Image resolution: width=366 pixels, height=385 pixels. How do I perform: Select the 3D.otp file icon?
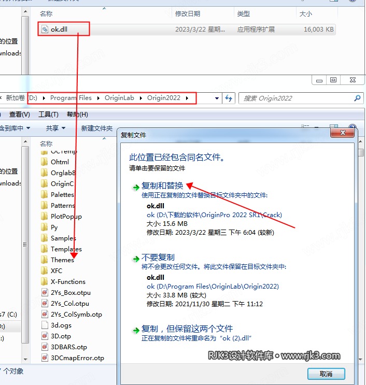click(45, 336)
